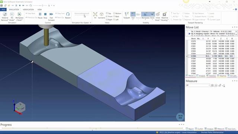Viewport: 238px width, 134px height.
Task: Set the Bottom view
Action: pos(117,13)
